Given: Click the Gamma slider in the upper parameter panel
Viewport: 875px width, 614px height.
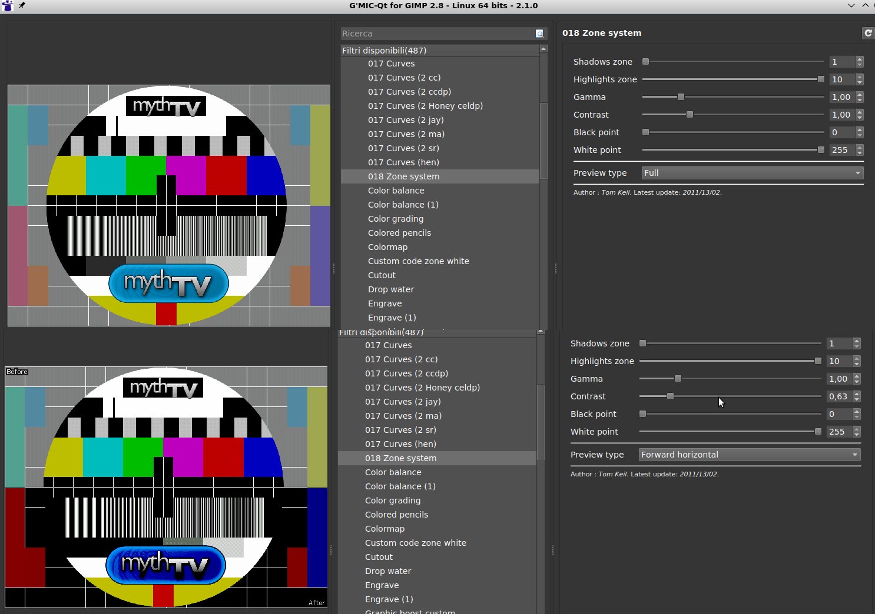Looking at the screenshot, I should [x=733, y=97].
